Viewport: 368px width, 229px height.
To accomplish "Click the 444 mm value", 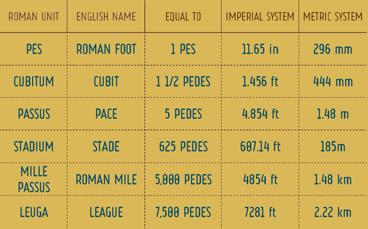I will pos(333,81).
